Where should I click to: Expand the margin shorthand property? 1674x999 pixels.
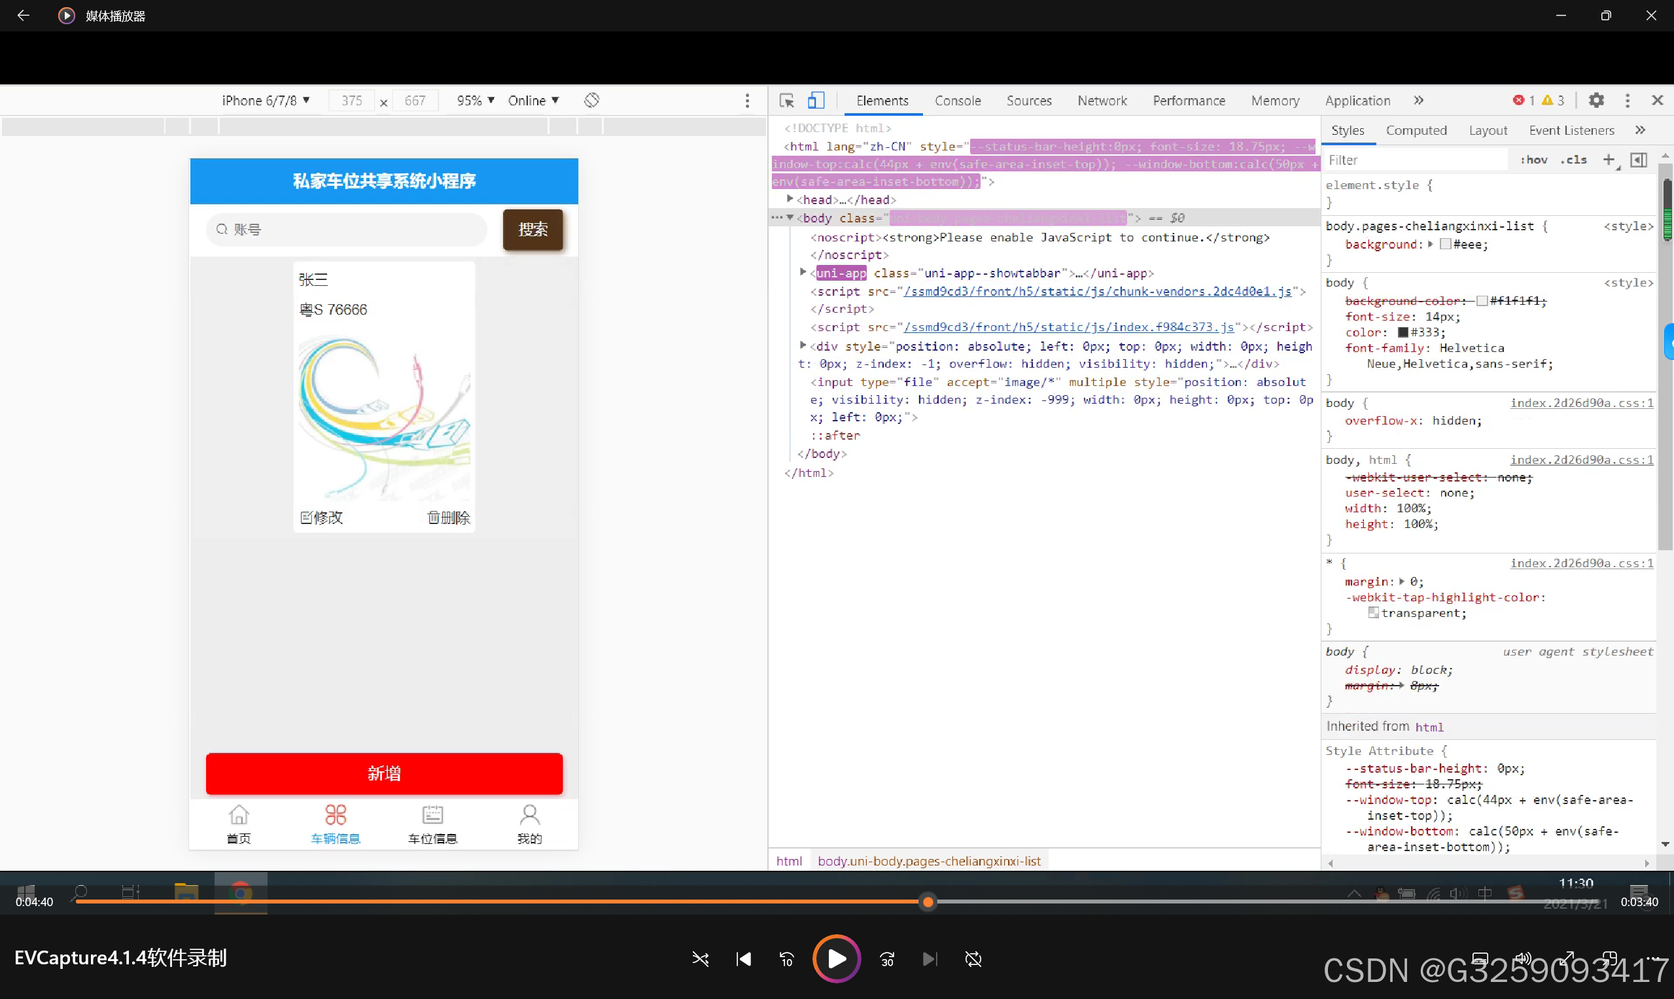[x=1401, y=582]
